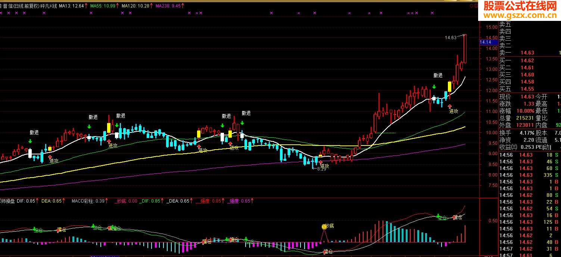This screenshot has height=257, width=561.
Task: Click the 呼凡K线 indicator name
Action: tap(49, 6)
